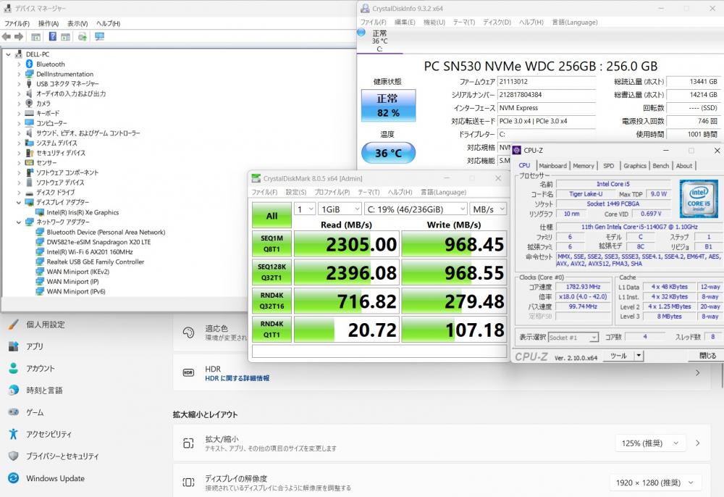Collapse the DELL-PC root node
Image resolution: width=724 pixels, height=497 pixels.
pos(8,54)
